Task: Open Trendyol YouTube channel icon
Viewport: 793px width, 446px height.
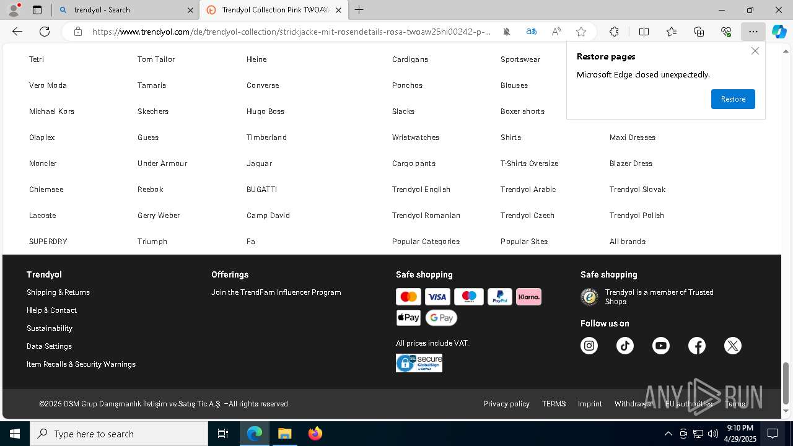Action: (x=661, y=346)
